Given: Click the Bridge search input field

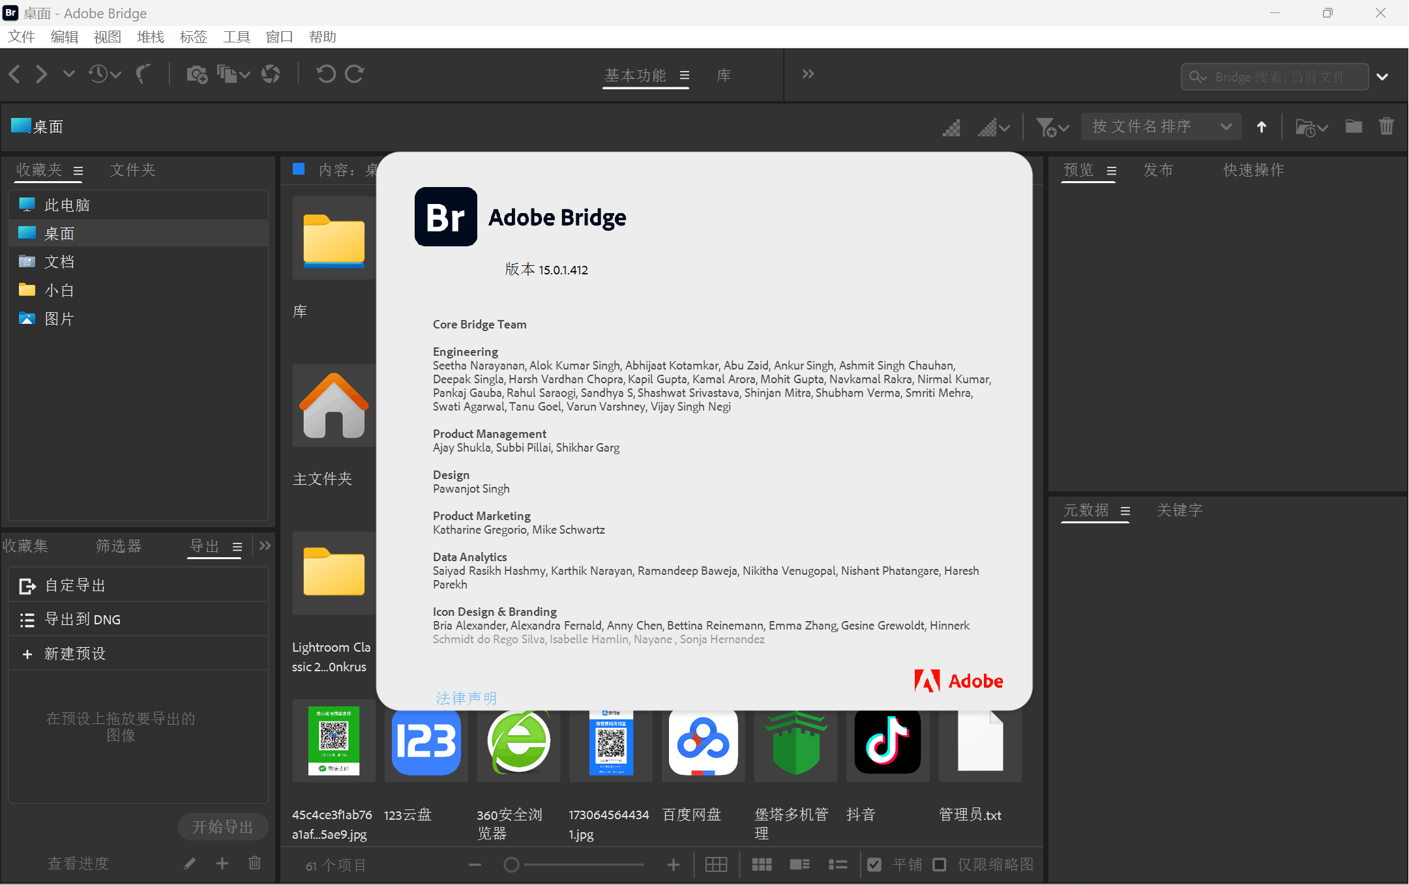Looking at the screenshot, I should pyautogui.click(x=1275, y=77).
